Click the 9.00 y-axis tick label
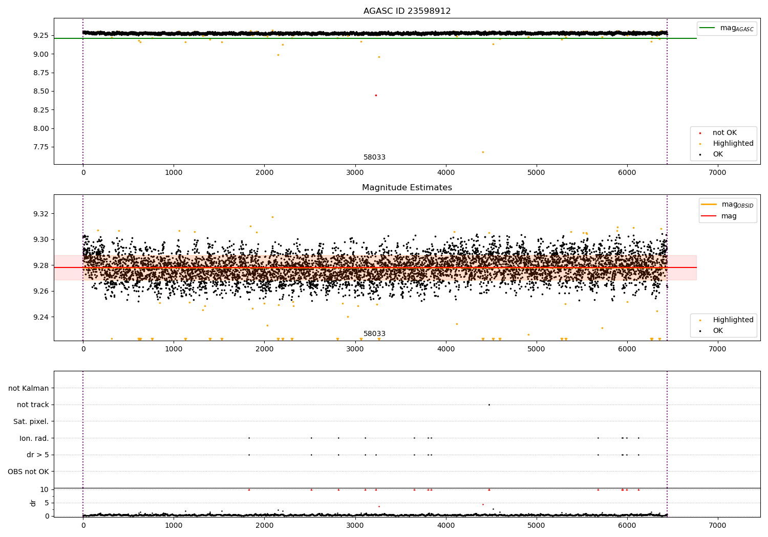768x537 pixels. click(x=40, y=54)
